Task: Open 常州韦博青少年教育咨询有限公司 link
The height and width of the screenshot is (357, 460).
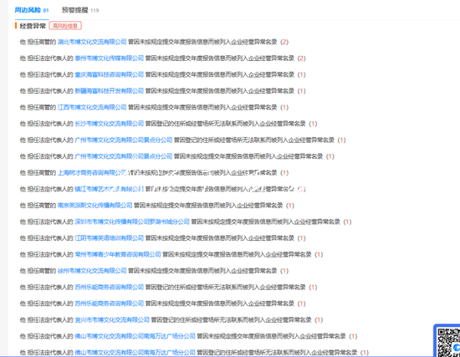Action: click(x=118, y=255)
